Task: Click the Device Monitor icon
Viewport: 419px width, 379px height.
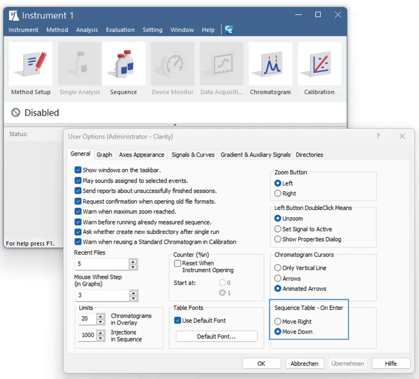Action: [172, 64]
